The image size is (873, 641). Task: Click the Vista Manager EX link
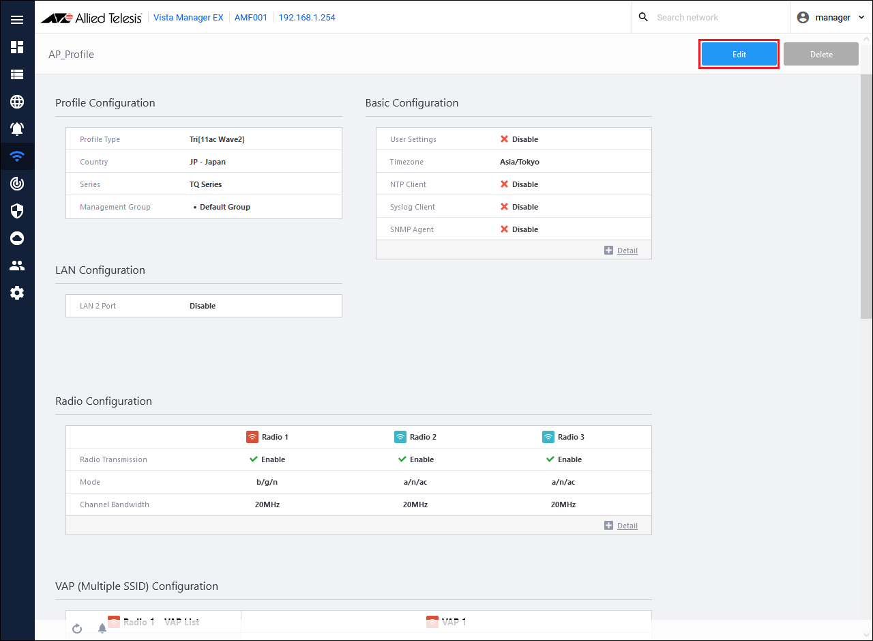188,18
